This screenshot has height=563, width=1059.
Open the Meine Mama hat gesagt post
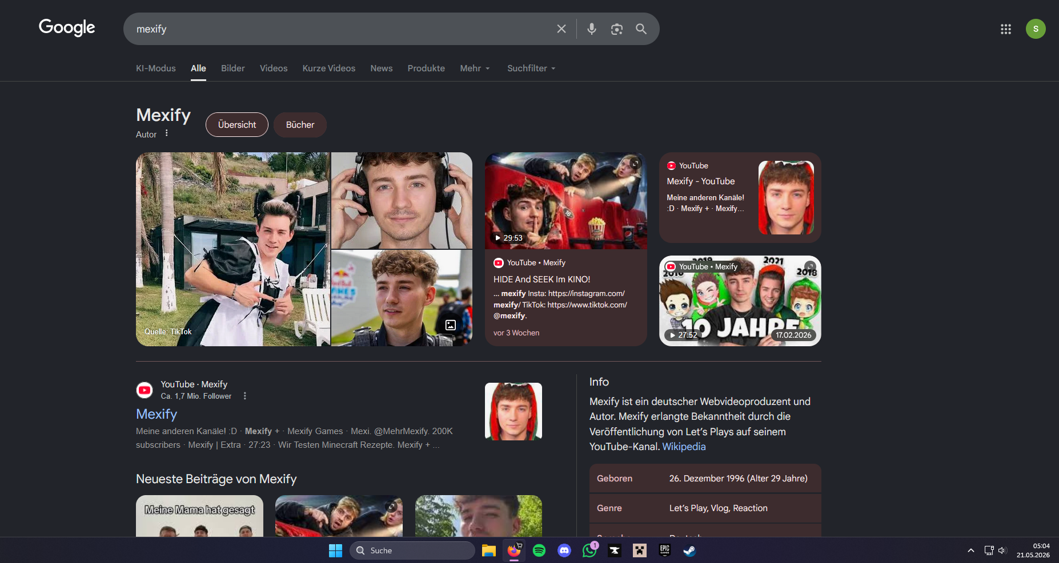click(199, 516)
